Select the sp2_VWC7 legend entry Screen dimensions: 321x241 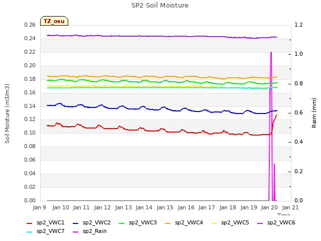pyautogui.click(x=46, y=231)
